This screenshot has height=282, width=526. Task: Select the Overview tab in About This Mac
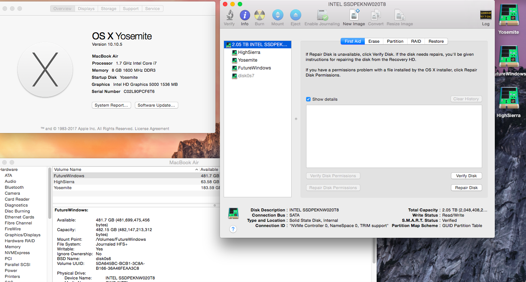[62, 9]
